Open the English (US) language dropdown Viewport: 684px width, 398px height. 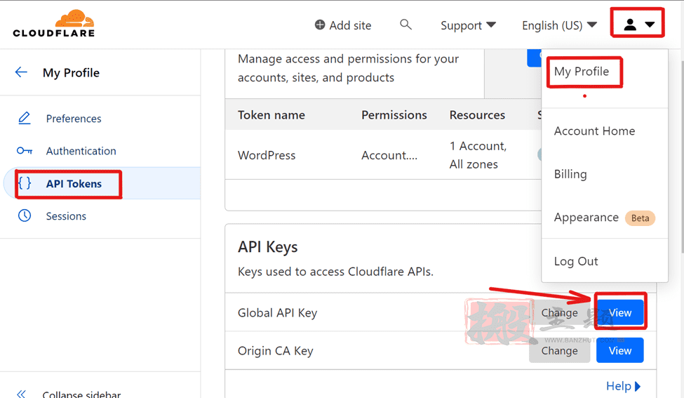[559, 25]
